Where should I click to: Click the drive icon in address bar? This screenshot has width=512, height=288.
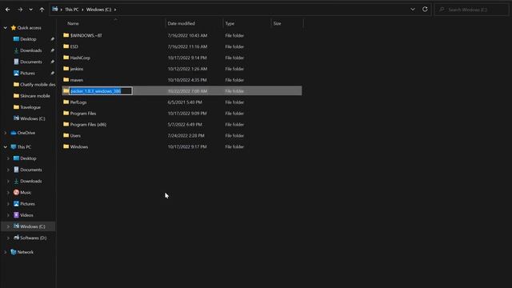(x=55, y=10)
